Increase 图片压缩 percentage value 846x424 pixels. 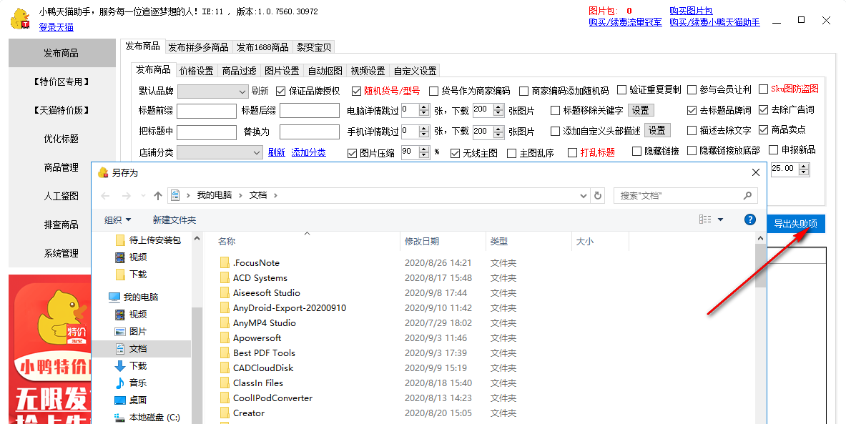point(424,150)
